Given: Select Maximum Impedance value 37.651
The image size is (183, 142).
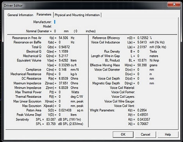Looking at the screenshot, I should point(63,83).
